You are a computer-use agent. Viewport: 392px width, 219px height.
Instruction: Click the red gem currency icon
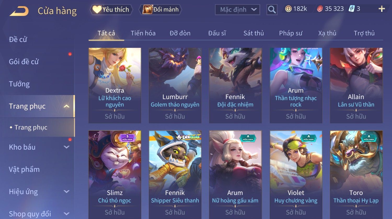coord(320,9)
